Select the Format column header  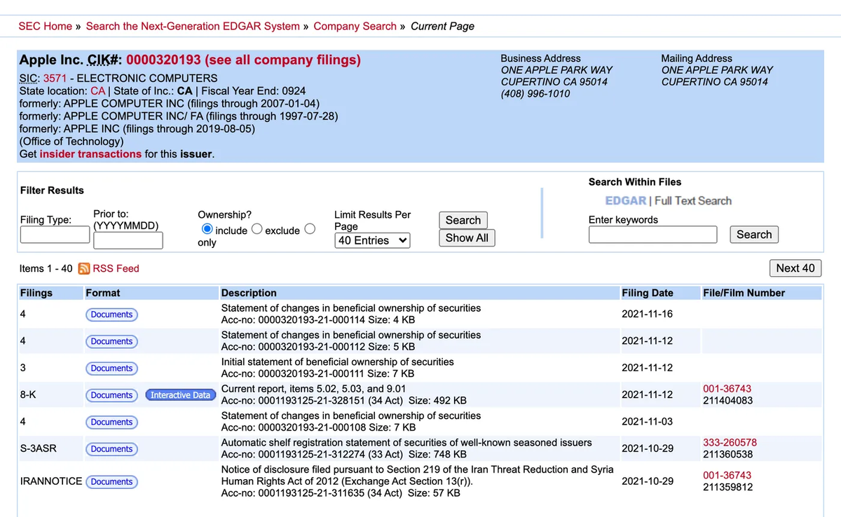(102, 293)
